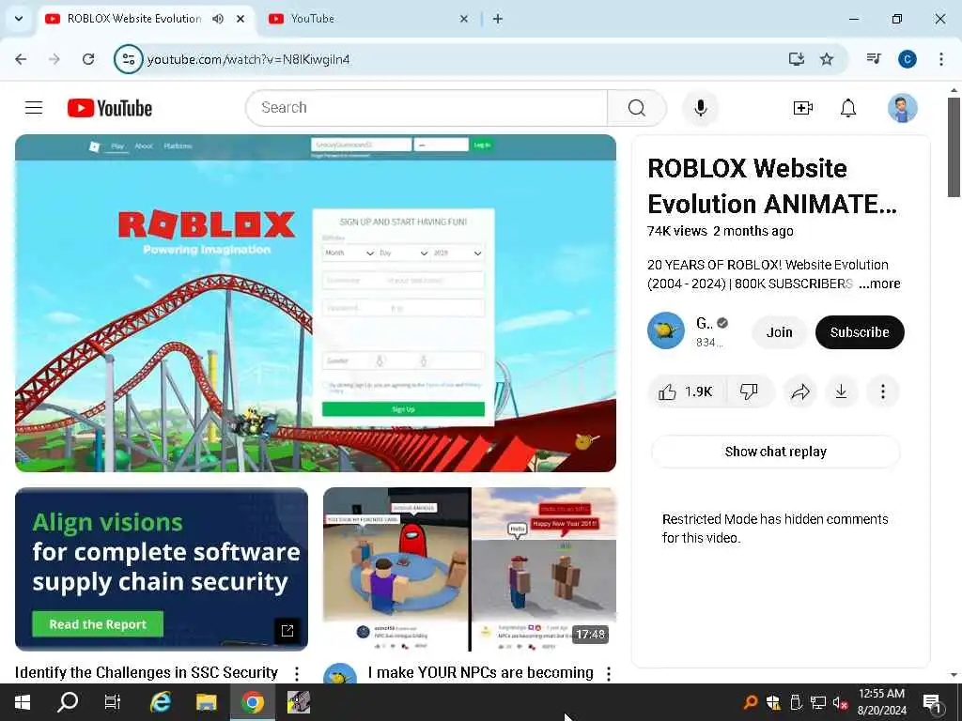Go to the YouTube home logo

click(x=110, y=108)
